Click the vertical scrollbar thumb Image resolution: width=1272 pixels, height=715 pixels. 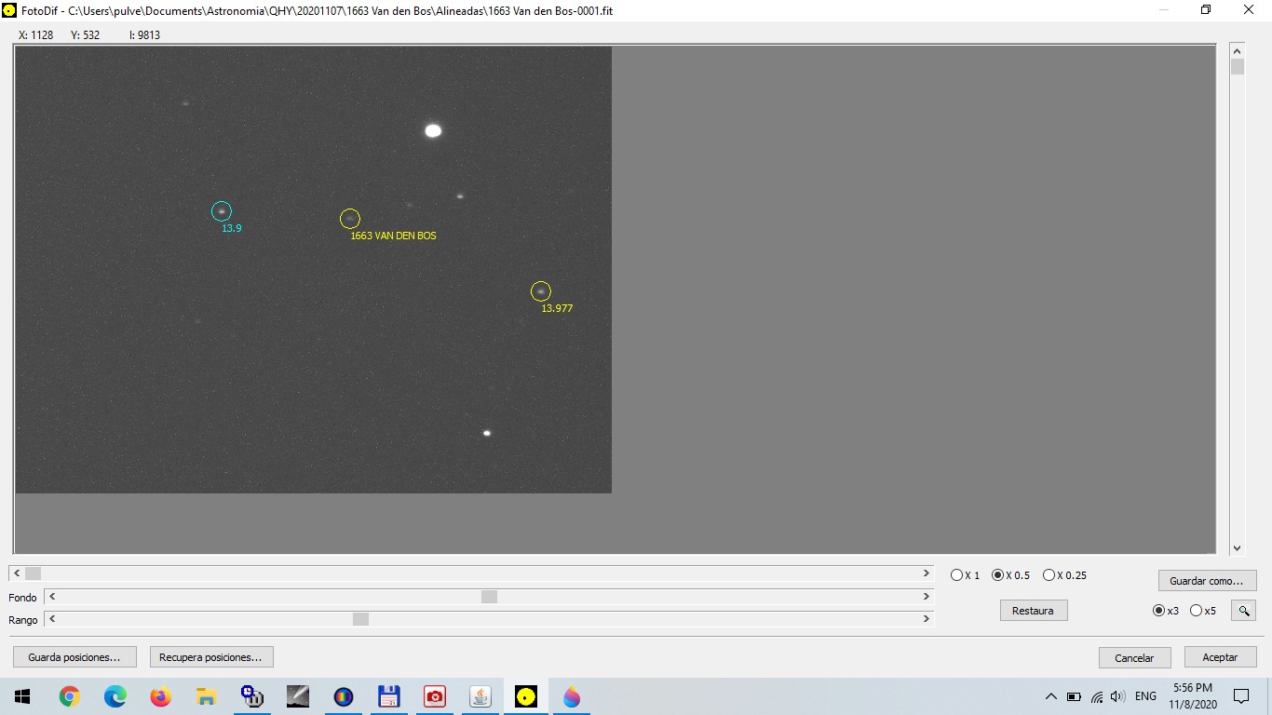[1238, 67]
